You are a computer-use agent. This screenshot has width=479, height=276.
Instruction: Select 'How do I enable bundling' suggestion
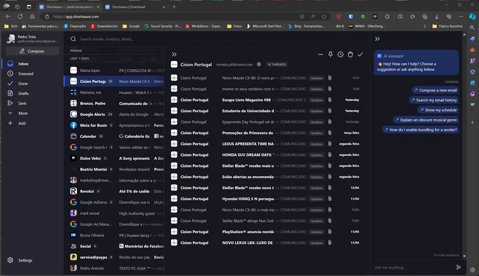(420, 130)
